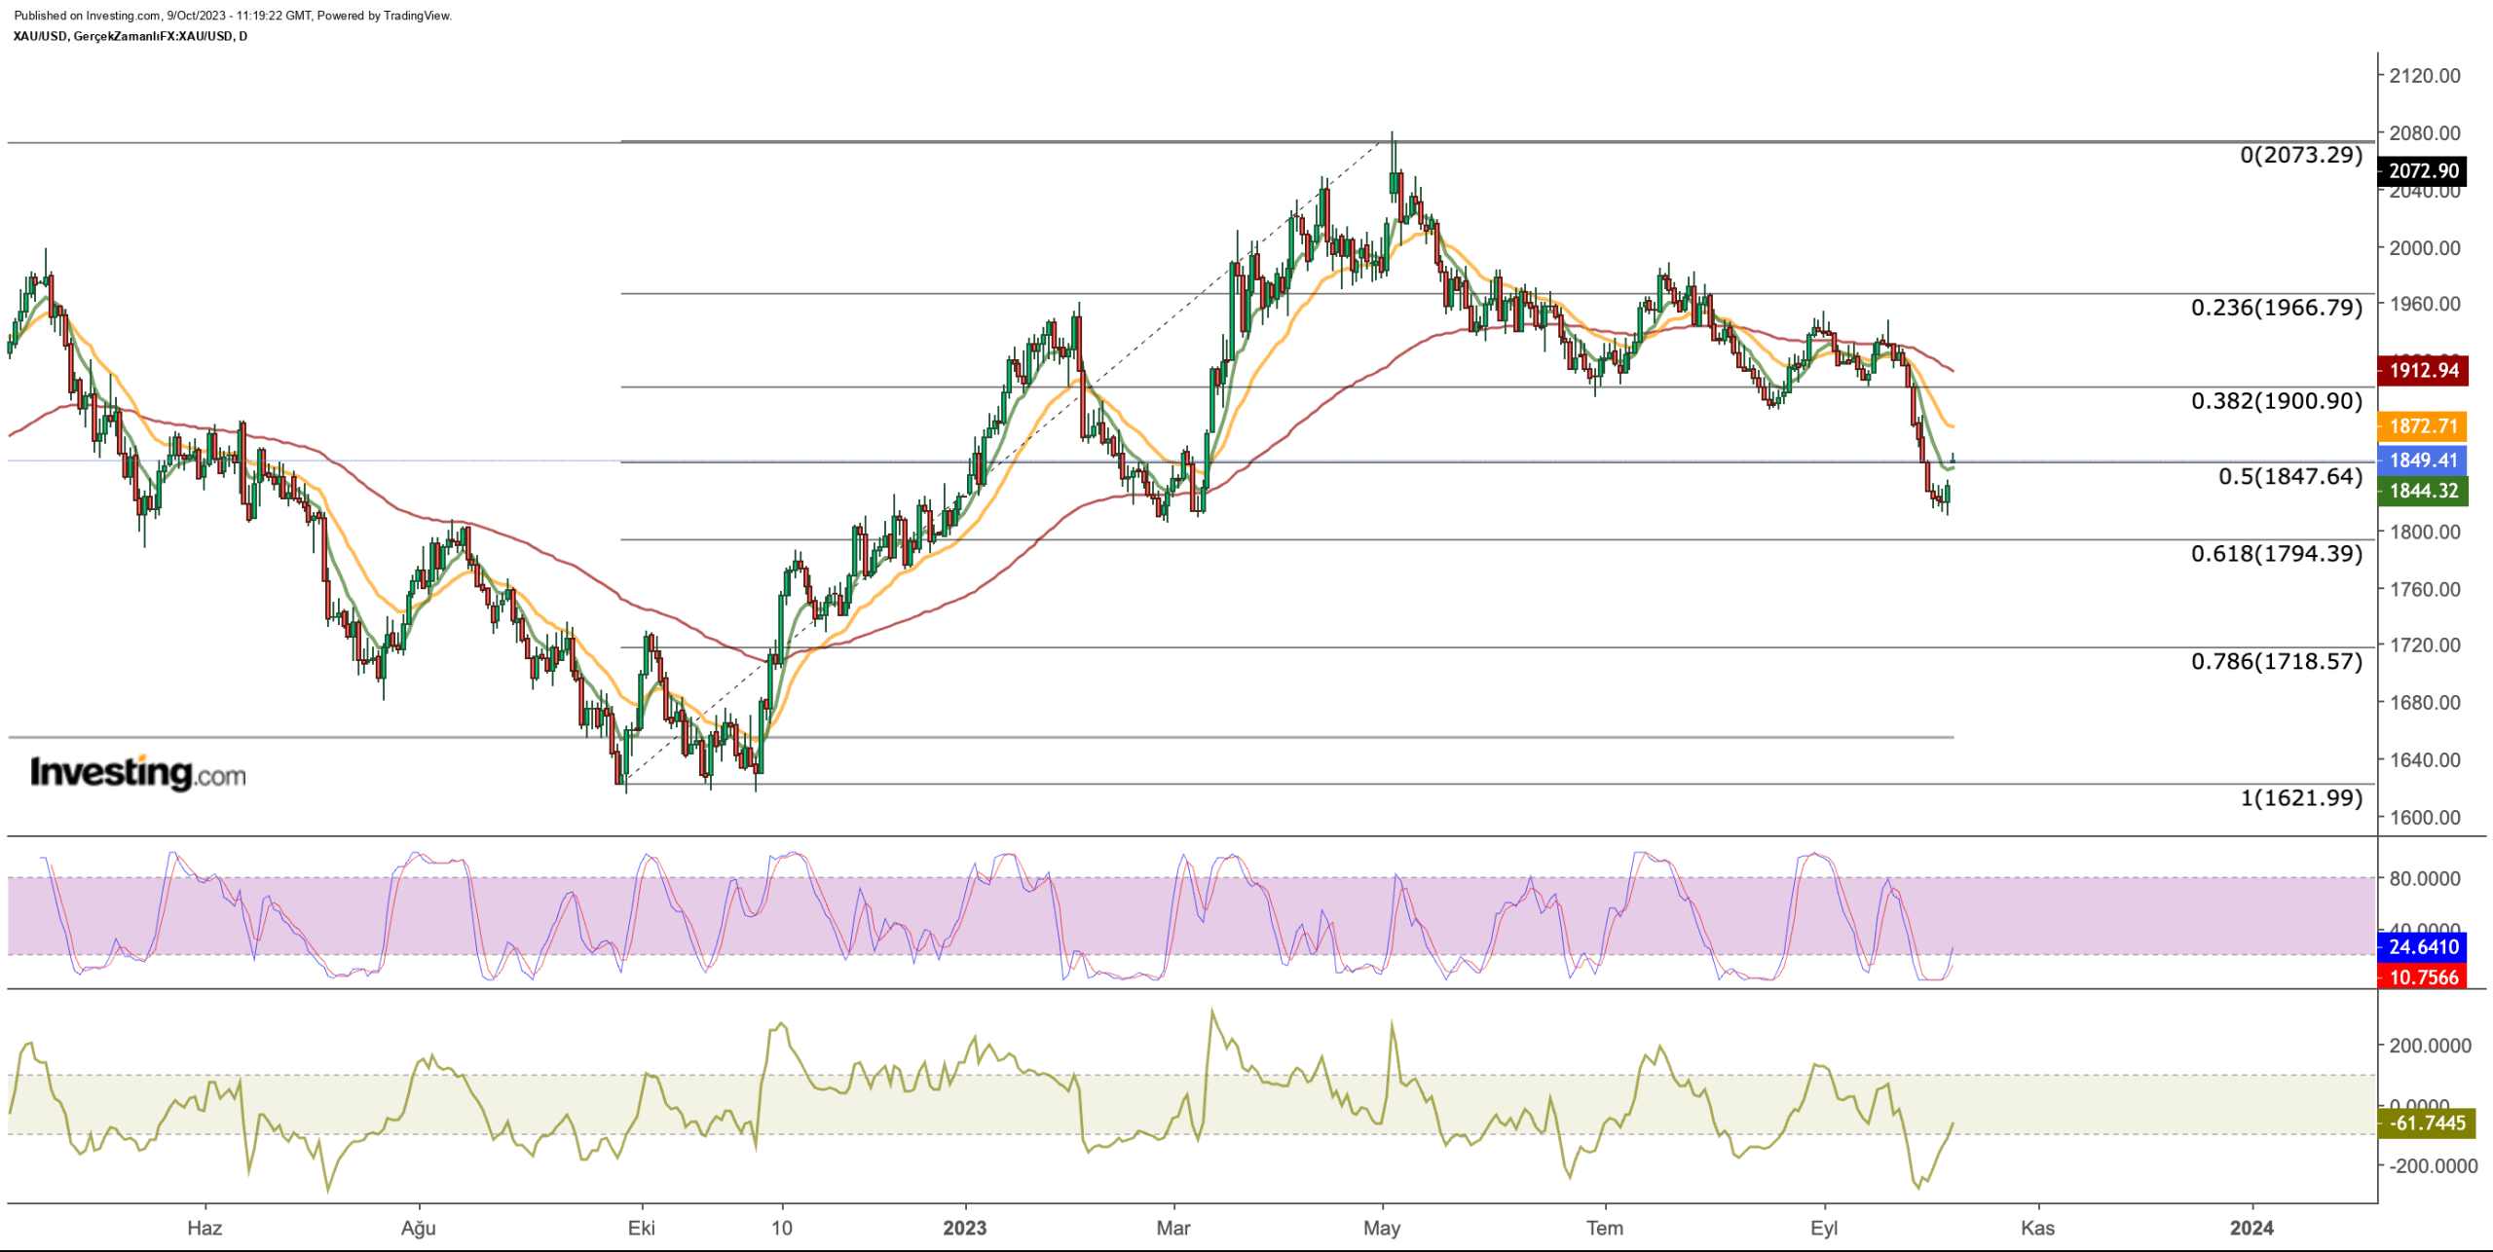Click the 80.0000 stochastic axis label

tap(2425, 879)
